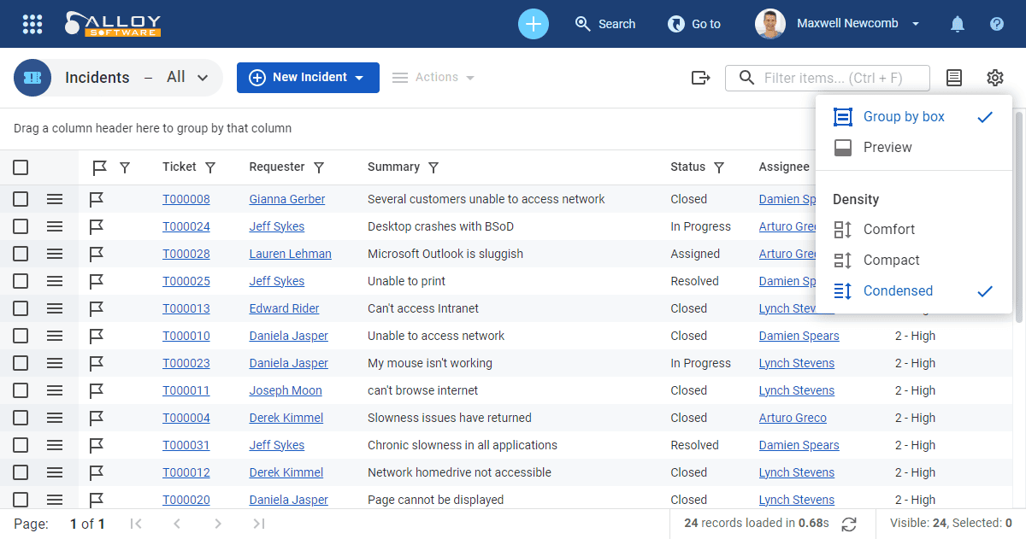Click the view layout icon beside filter
This screenshot has height=539, width=1026.
tap(954, 78)
